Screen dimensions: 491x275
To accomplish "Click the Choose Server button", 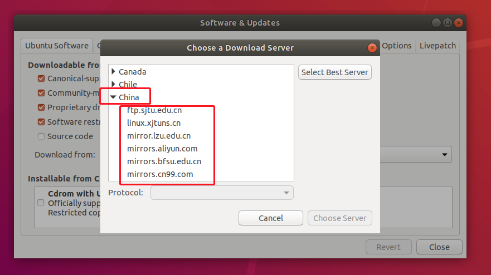I will [340, 218].
